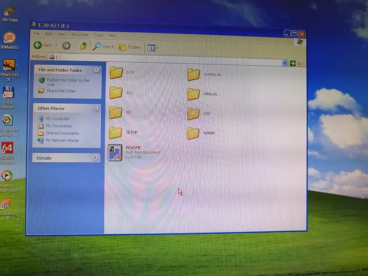Open the File menu
The image size is (368, 276).
tap(37, 33)
